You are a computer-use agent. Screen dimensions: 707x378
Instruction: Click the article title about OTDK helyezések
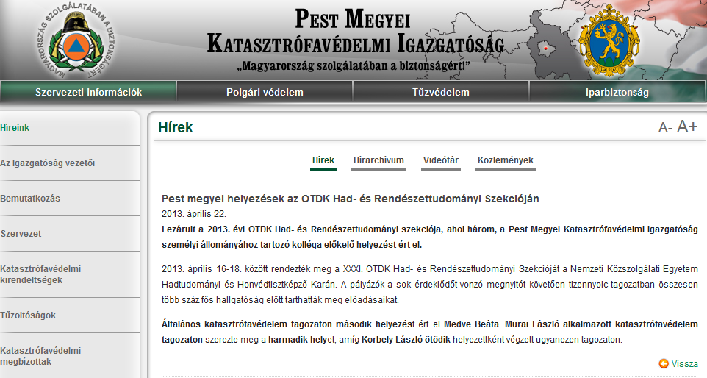(x=351, y=199)
